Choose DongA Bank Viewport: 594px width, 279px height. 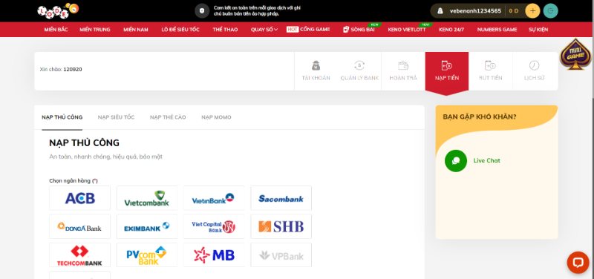(80, 226)
